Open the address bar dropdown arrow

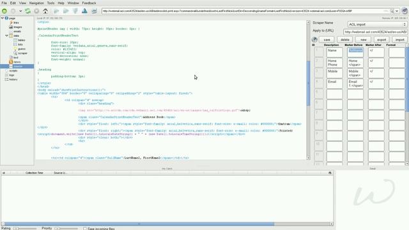(x=397, y=11)
